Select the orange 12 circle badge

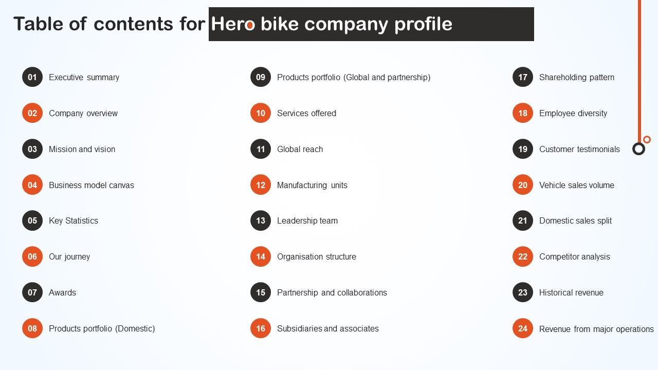coord(261,185)
